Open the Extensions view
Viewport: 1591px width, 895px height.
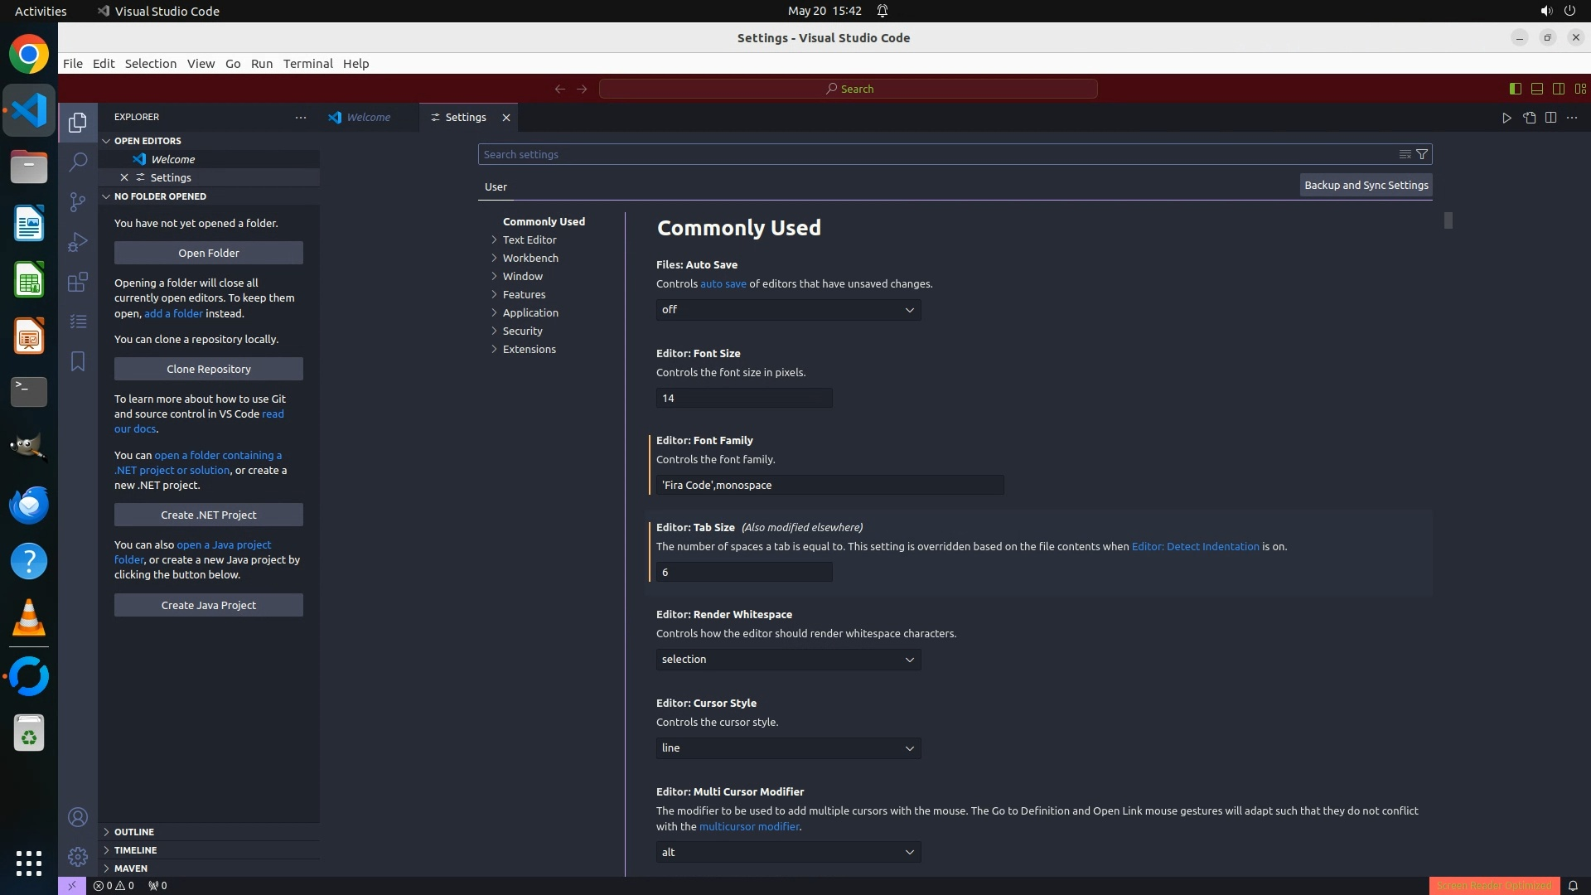click(x=78, y=282)
